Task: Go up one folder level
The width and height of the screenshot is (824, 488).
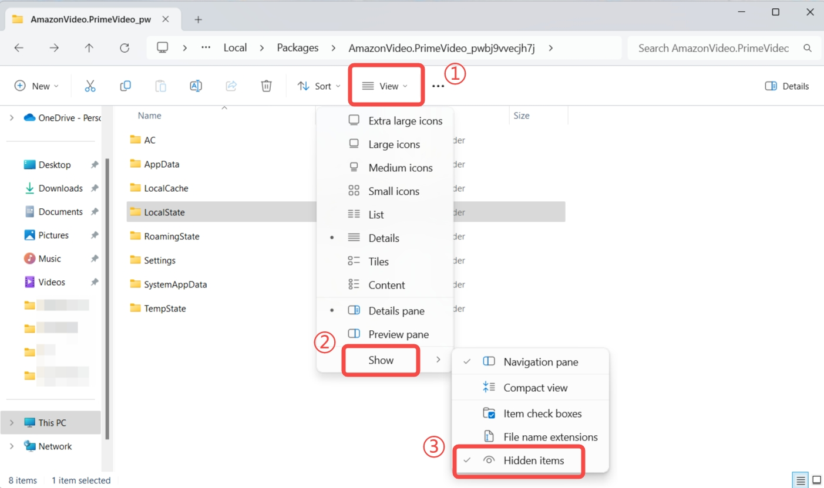Action: coord(89,48)
